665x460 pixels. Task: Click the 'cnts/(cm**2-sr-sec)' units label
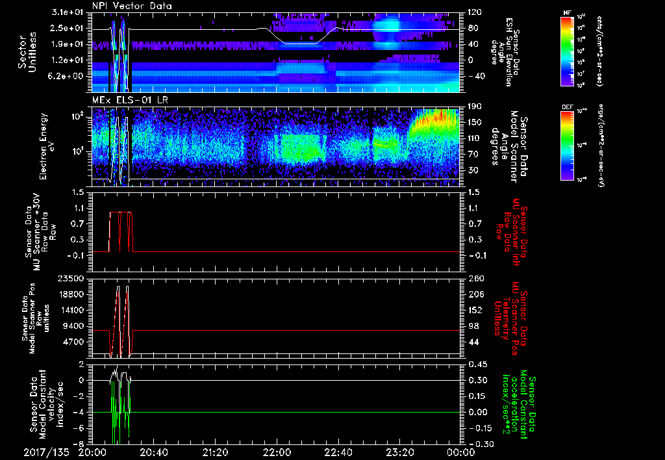pos(599,51)
